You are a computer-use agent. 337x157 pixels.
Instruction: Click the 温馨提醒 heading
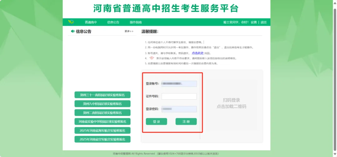(x=149, y=31)
